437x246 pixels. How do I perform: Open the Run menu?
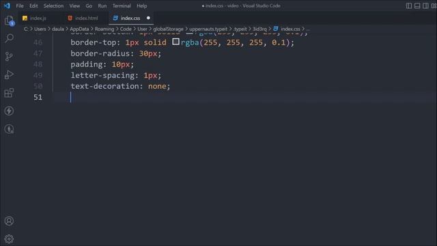(102, 6)
